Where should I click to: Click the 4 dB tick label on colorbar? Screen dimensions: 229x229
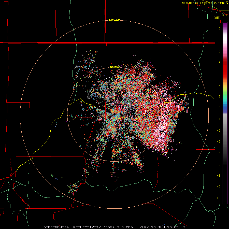pos(220,63)
